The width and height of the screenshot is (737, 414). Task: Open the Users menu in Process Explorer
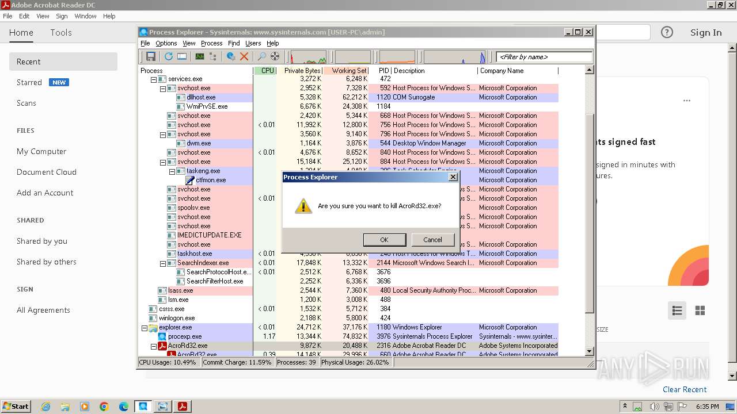click(253, 43)
